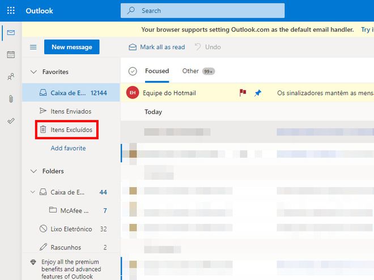Toggle the pin on Hotmail message

258,93
